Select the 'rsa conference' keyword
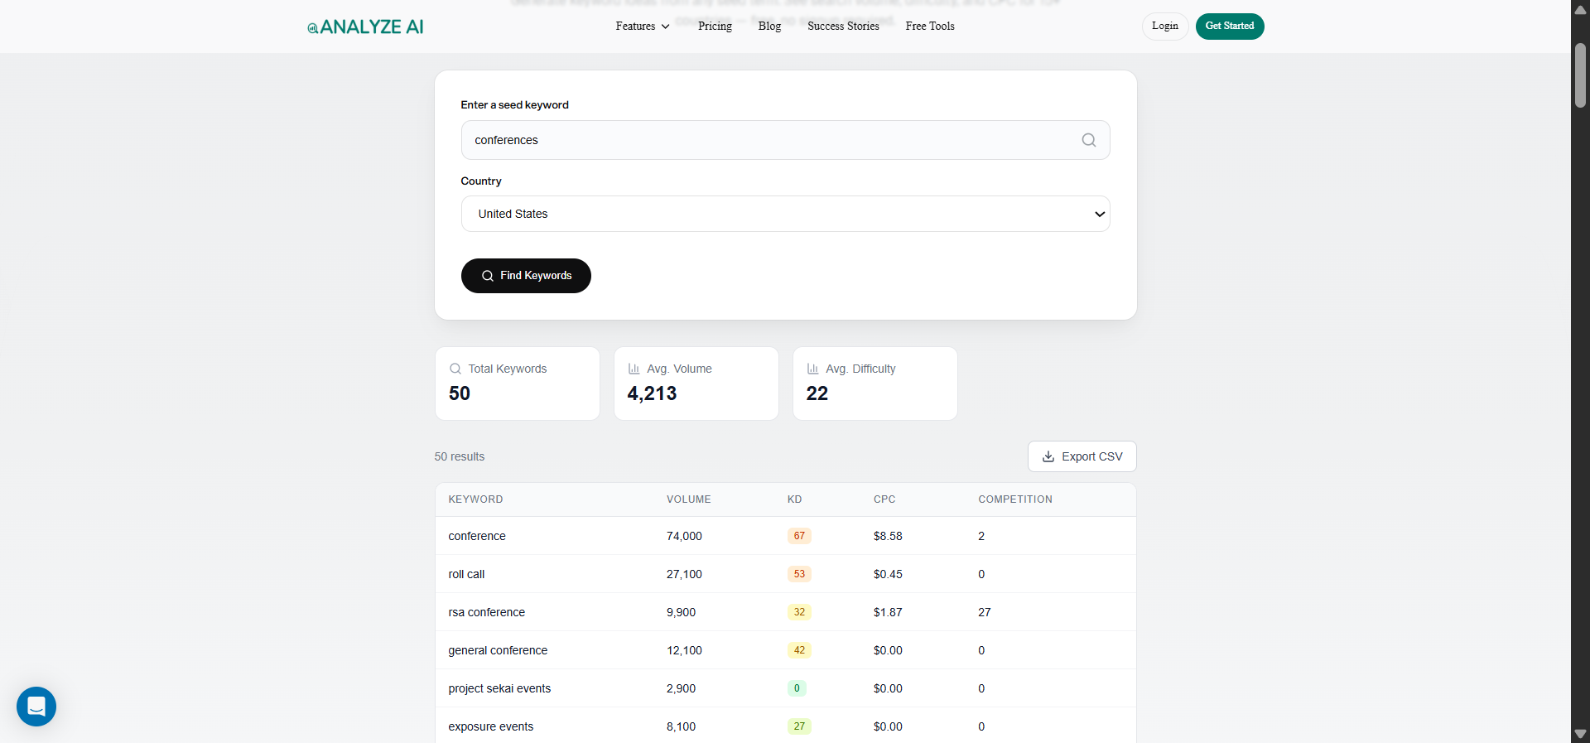Image resolution: width=1590 pixels, height=743 pixels. [487, 612]
